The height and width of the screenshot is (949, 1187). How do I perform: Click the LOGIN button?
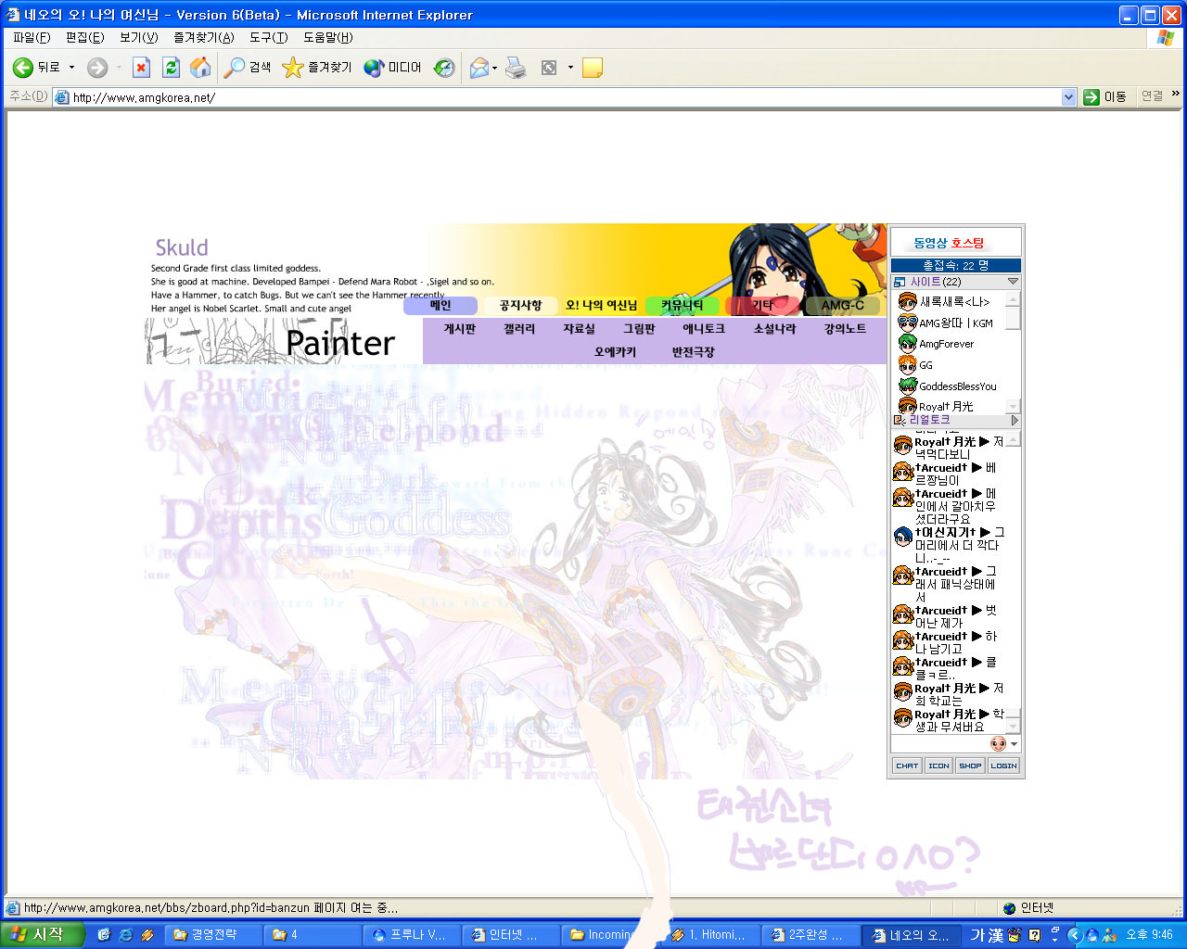click(x=1003, y=766)
